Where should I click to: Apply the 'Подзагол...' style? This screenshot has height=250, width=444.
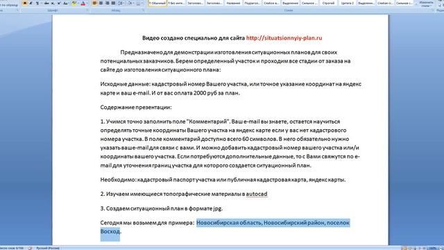tap(252, 3)
